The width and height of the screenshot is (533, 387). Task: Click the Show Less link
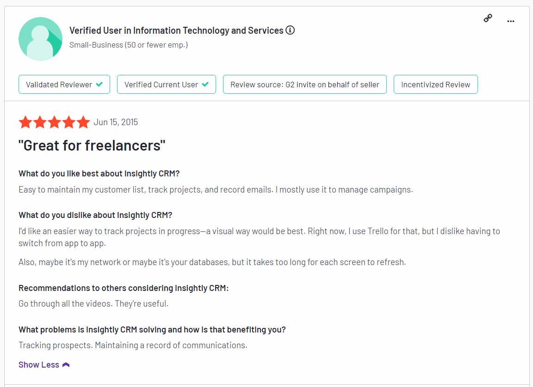39,365
